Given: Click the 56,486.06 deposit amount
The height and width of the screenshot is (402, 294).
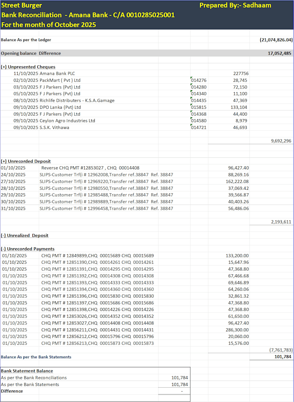Looking at the screenshot, I should point(239,208).
